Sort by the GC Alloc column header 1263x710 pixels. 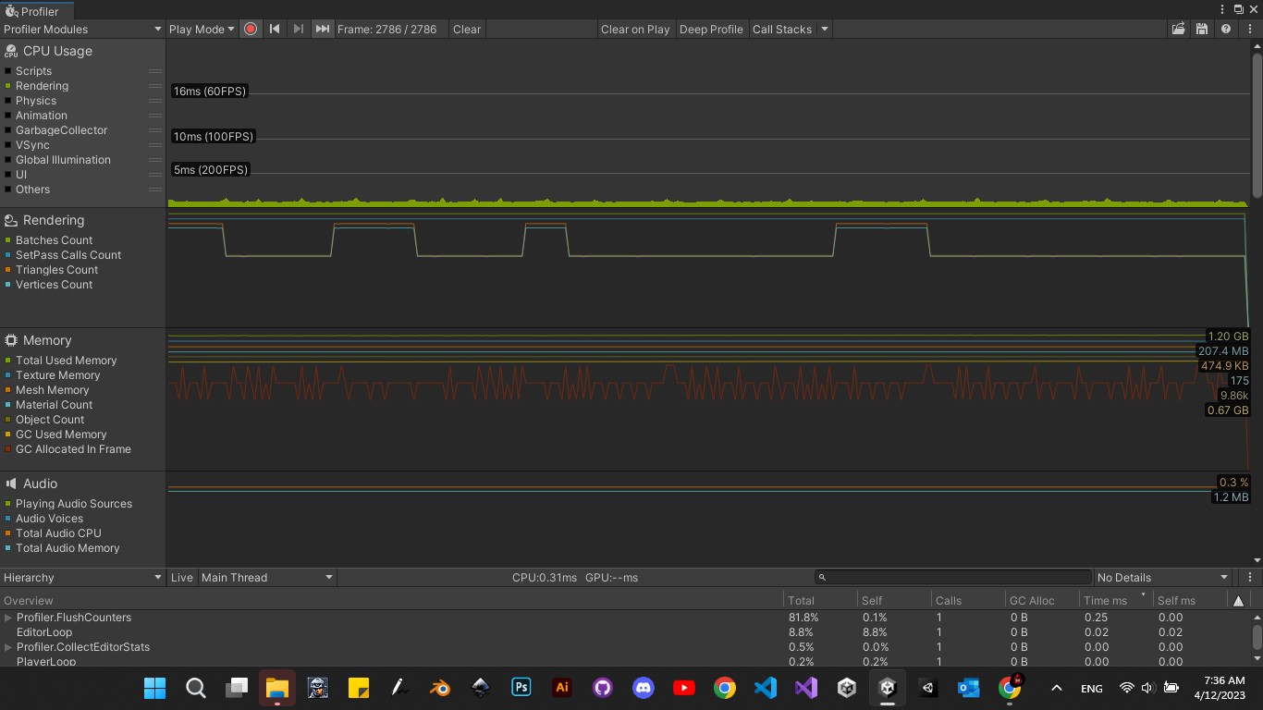pyautogui.click(x=1042, y=601)
